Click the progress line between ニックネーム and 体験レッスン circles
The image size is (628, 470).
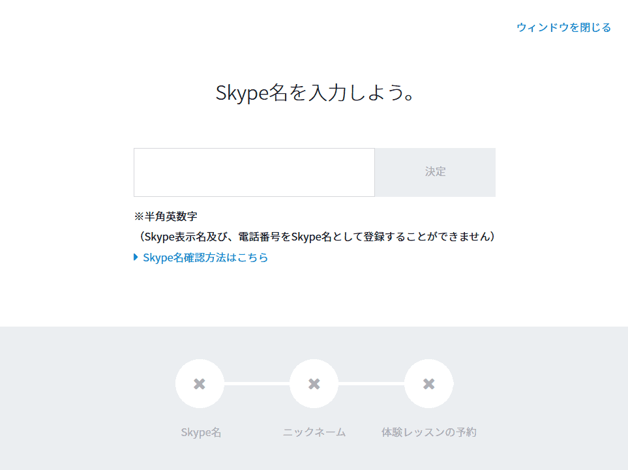click(371, 384)
